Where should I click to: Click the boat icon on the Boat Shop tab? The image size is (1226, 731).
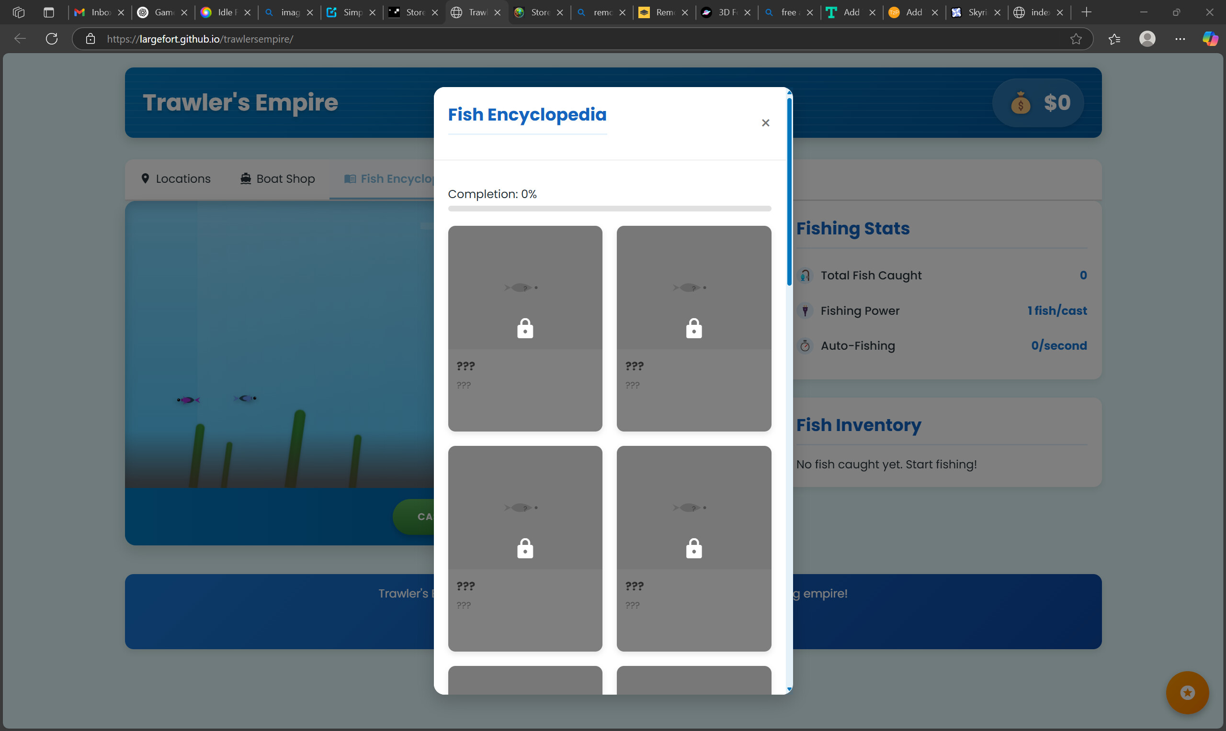245,178
